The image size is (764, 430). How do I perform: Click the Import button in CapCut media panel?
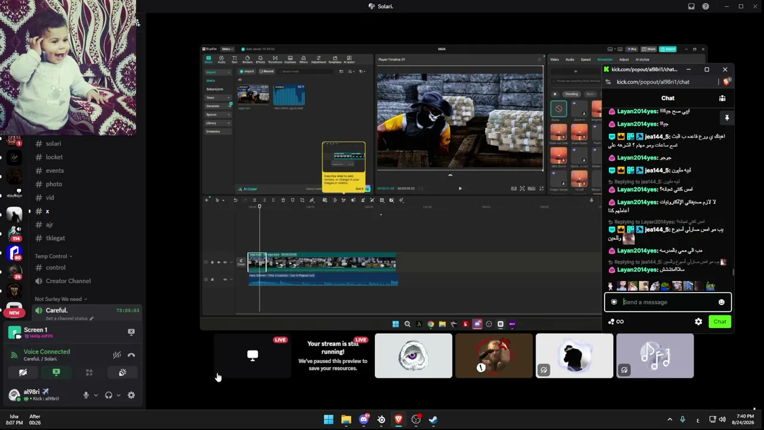tap(247, 72)
